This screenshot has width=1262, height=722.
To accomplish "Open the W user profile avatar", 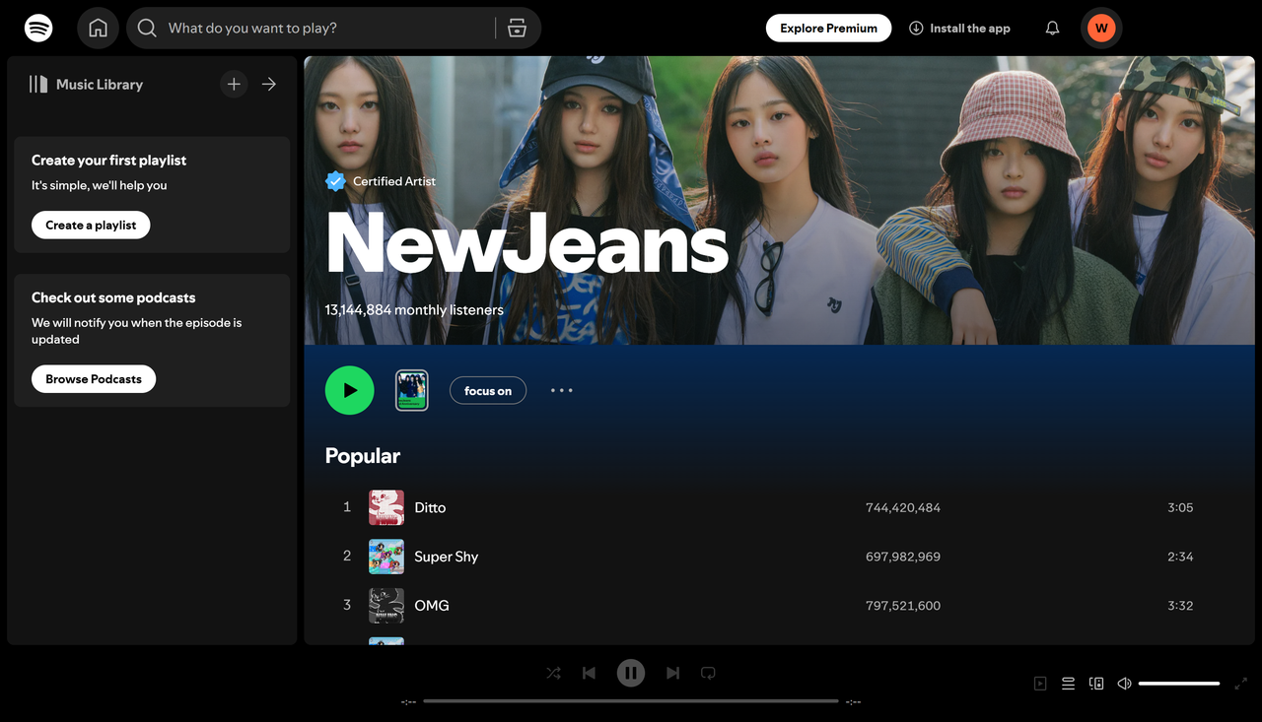I will 1101,28.
